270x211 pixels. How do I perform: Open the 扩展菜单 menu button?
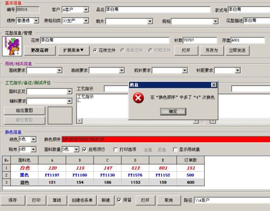pyautogui.click(x=74, y=50)
